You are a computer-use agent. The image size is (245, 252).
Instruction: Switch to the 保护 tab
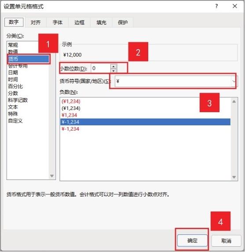[123, 22]
